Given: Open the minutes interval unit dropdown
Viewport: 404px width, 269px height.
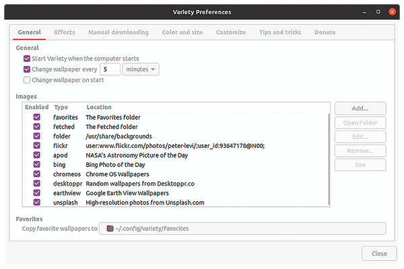Looking at the screenshot, I should (x=141, y=69).
